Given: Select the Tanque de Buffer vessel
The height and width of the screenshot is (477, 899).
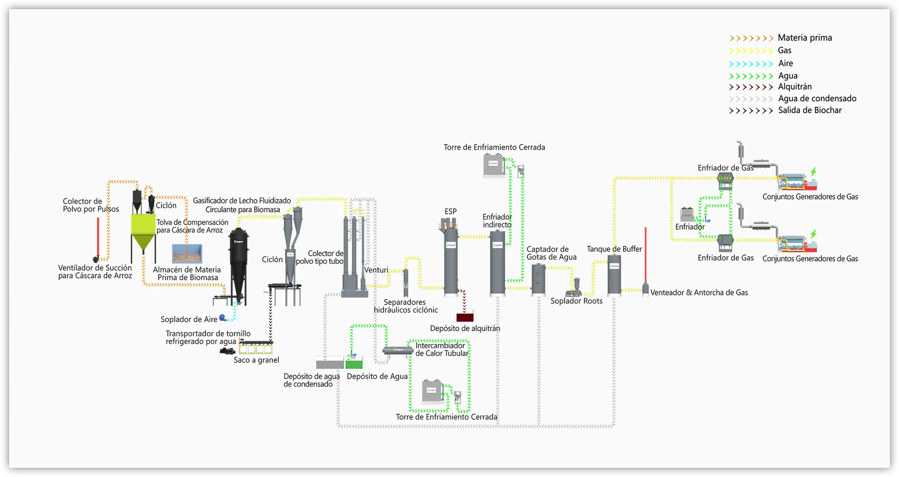Looking at the screenshot, I should click(x=614, y=275).
